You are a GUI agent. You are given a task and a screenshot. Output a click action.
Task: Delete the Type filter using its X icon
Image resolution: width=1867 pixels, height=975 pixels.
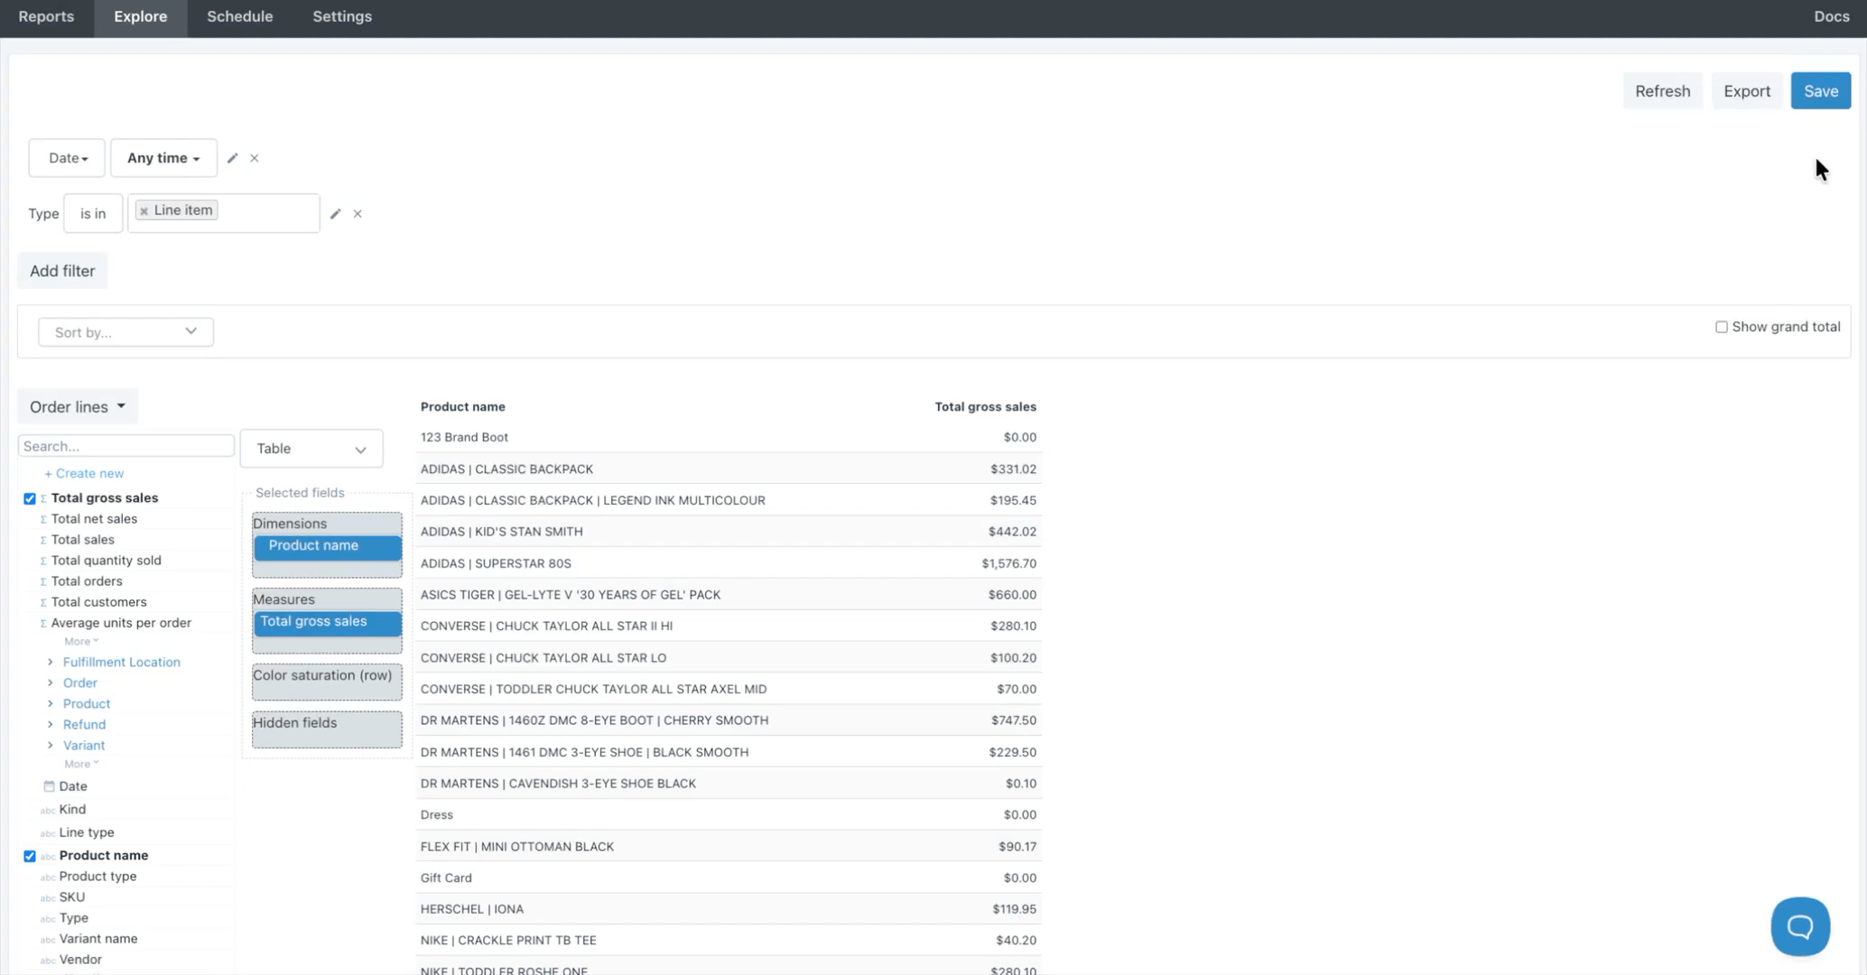pos(358,214)
